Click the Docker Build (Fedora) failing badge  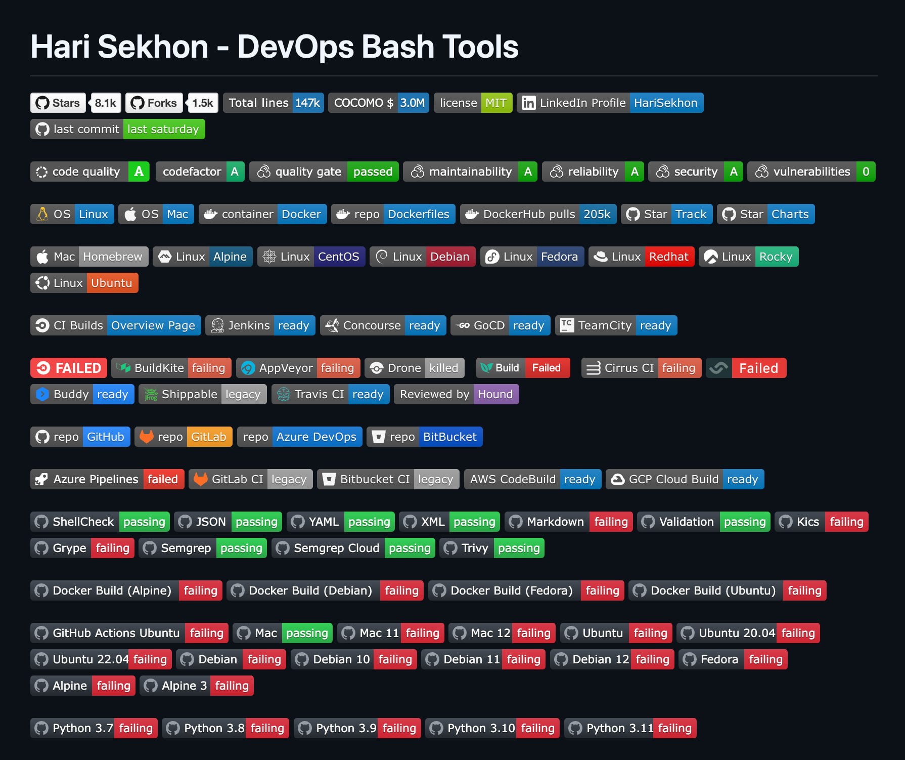tap(526, 591)
